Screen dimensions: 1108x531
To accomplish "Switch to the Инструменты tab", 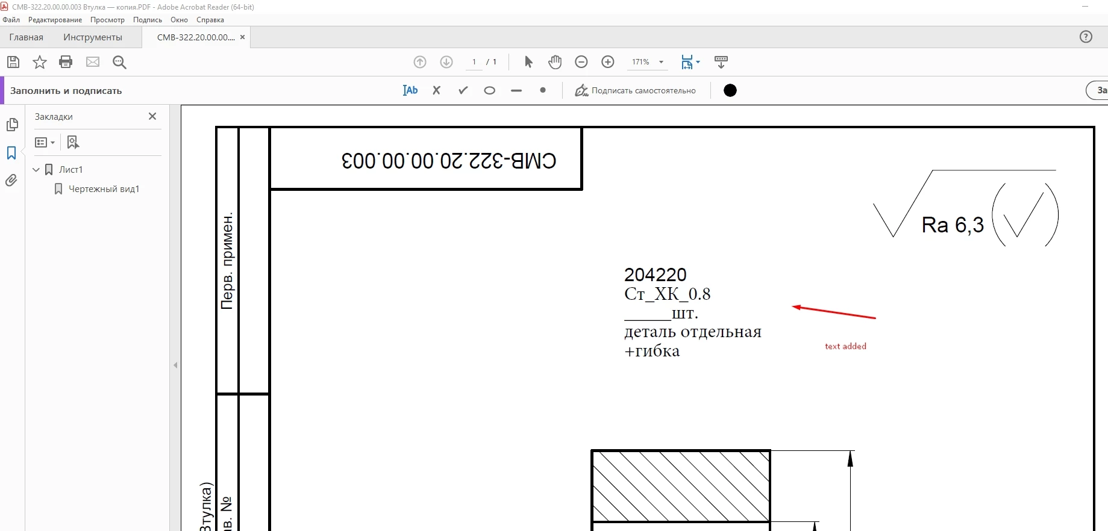I will coord(93,37).
